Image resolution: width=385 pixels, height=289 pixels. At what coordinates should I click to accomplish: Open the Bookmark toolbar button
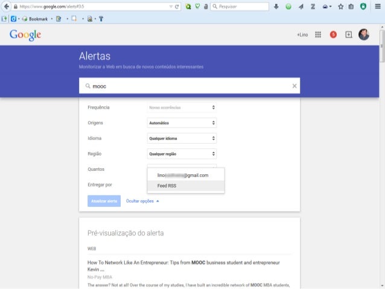coord(35,19)
